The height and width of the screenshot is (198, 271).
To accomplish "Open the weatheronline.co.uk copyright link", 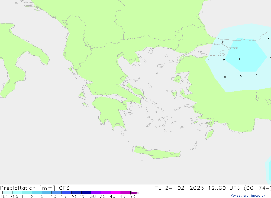I will tap(248, 196).
